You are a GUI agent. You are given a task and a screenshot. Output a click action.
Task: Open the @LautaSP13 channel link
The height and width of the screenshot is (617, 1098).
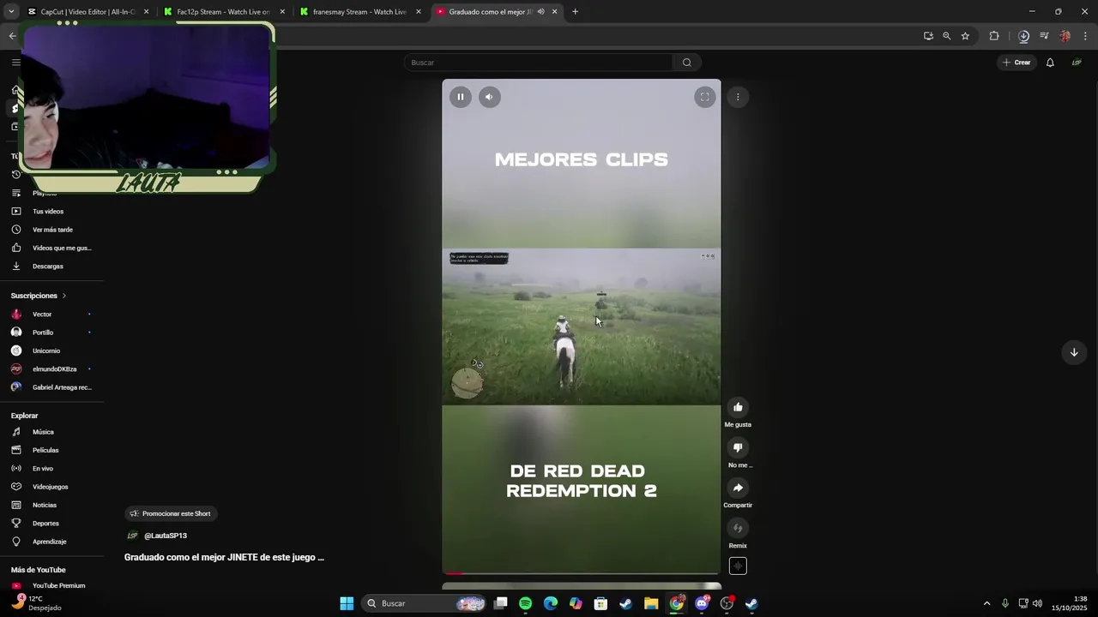pyautogui.click(x=166, y=536)
